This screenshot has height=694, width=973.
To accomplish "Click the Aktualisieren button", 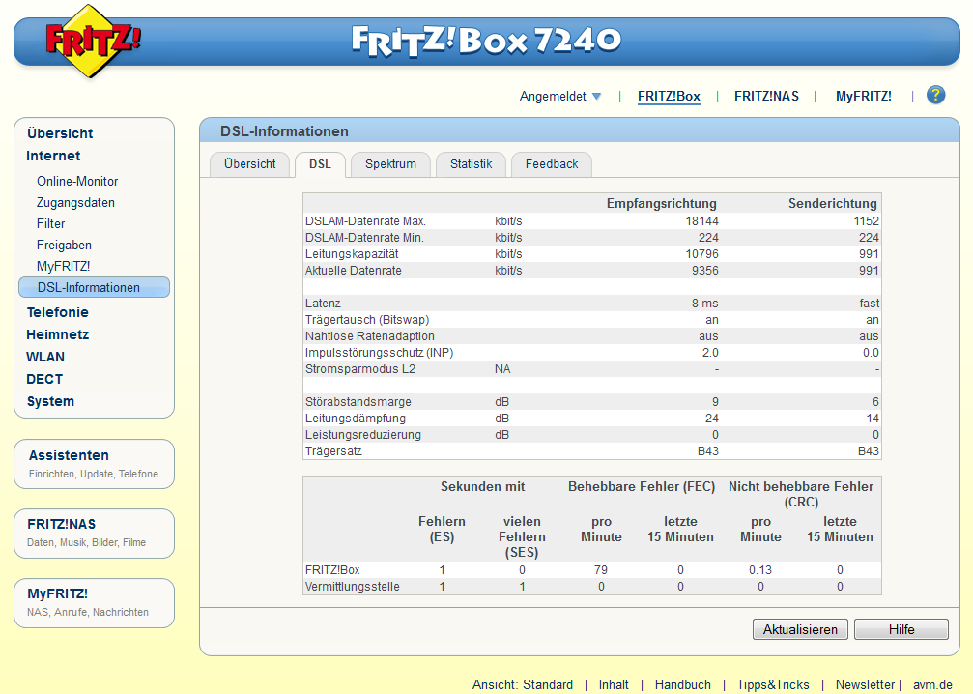I will click(800, 629).
